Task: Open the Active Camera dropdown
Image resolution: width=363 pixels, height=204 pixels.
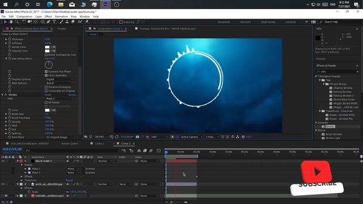Action: [192, 137]
